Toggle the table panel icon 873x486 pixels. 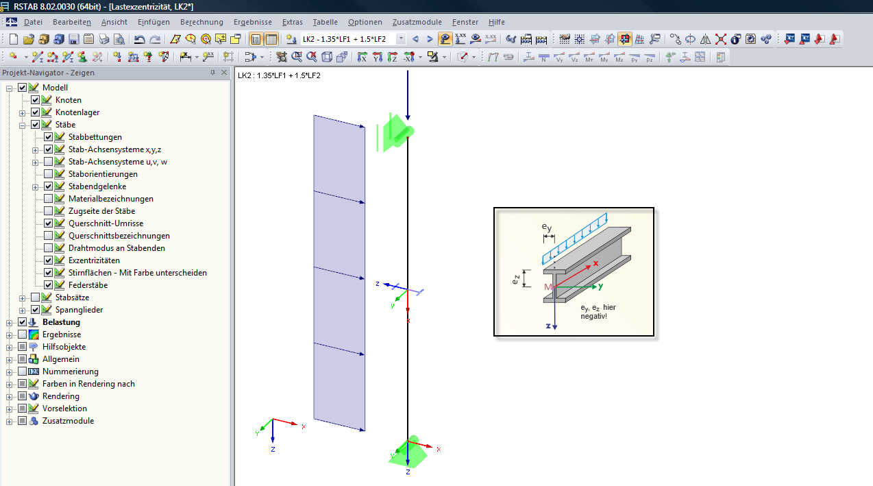click(x=271, y=39)
